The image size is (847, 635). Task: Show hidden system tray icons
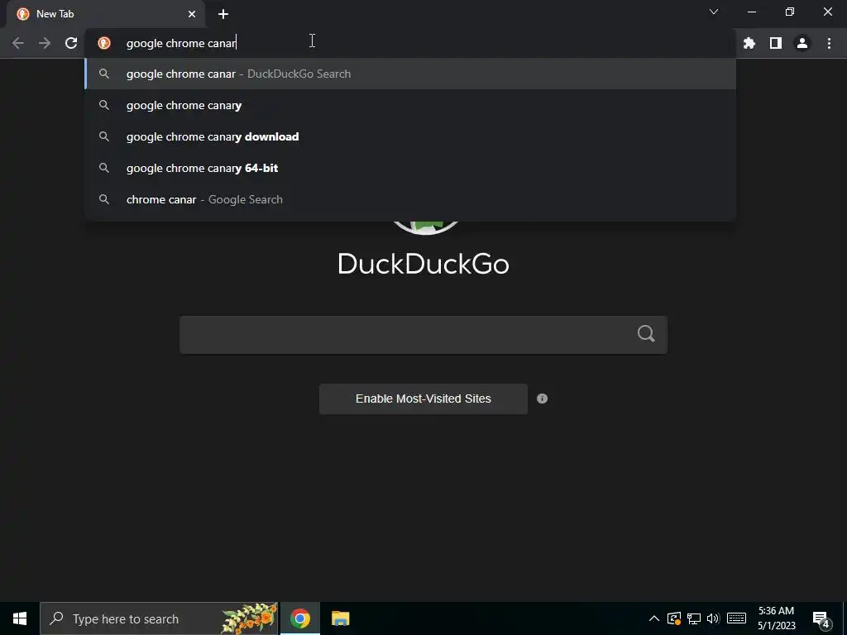pyautogui.click(x=653, y=618)
